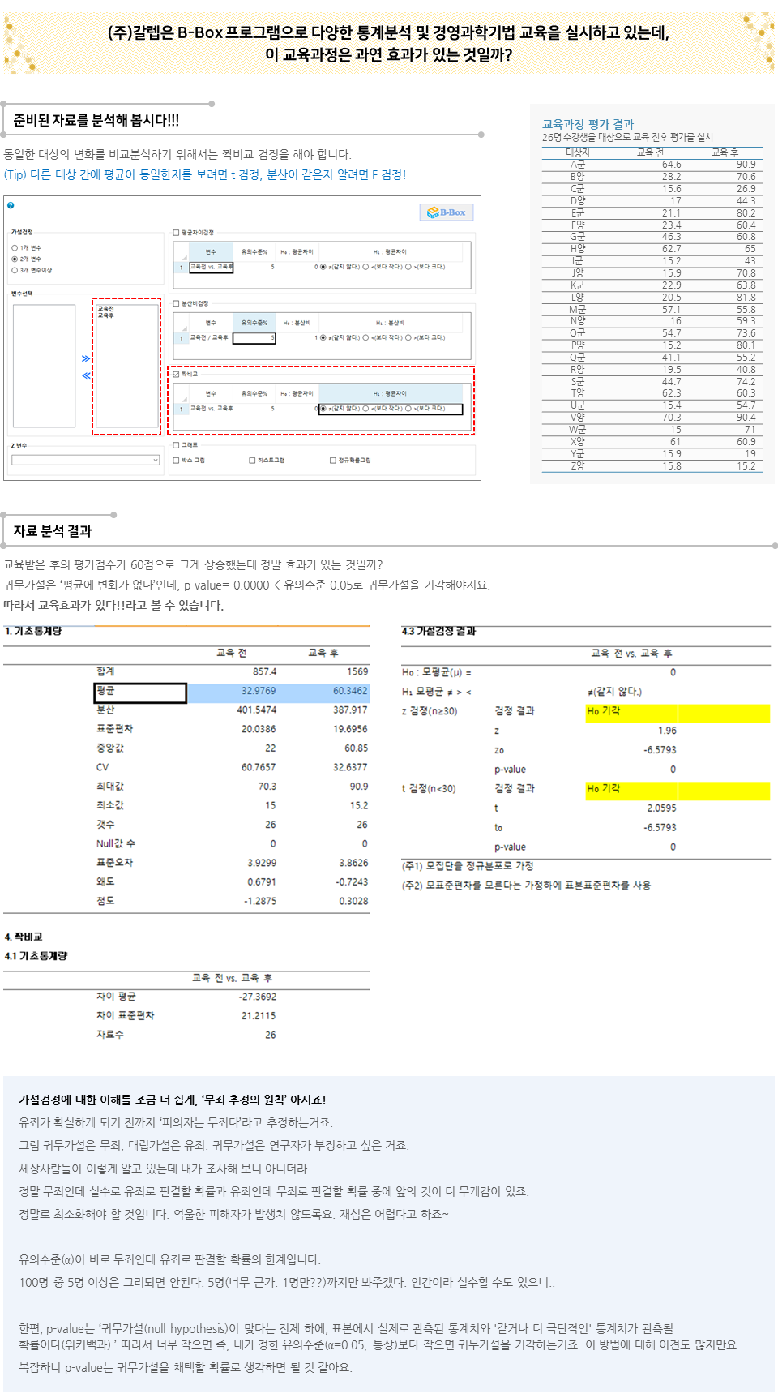The image size is (778, 1398).
Task: Click the 유의수준% column header in 짝비교
Action: click(254, 393)
